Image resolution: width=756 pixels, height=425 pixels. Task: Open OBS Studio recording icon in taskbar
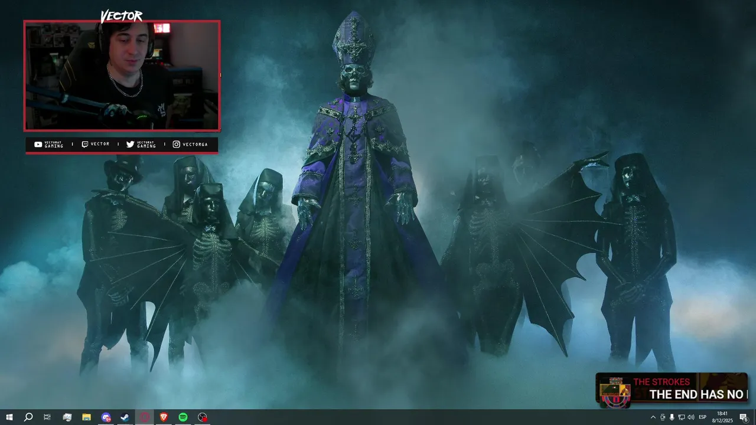[x=203, y=417]
